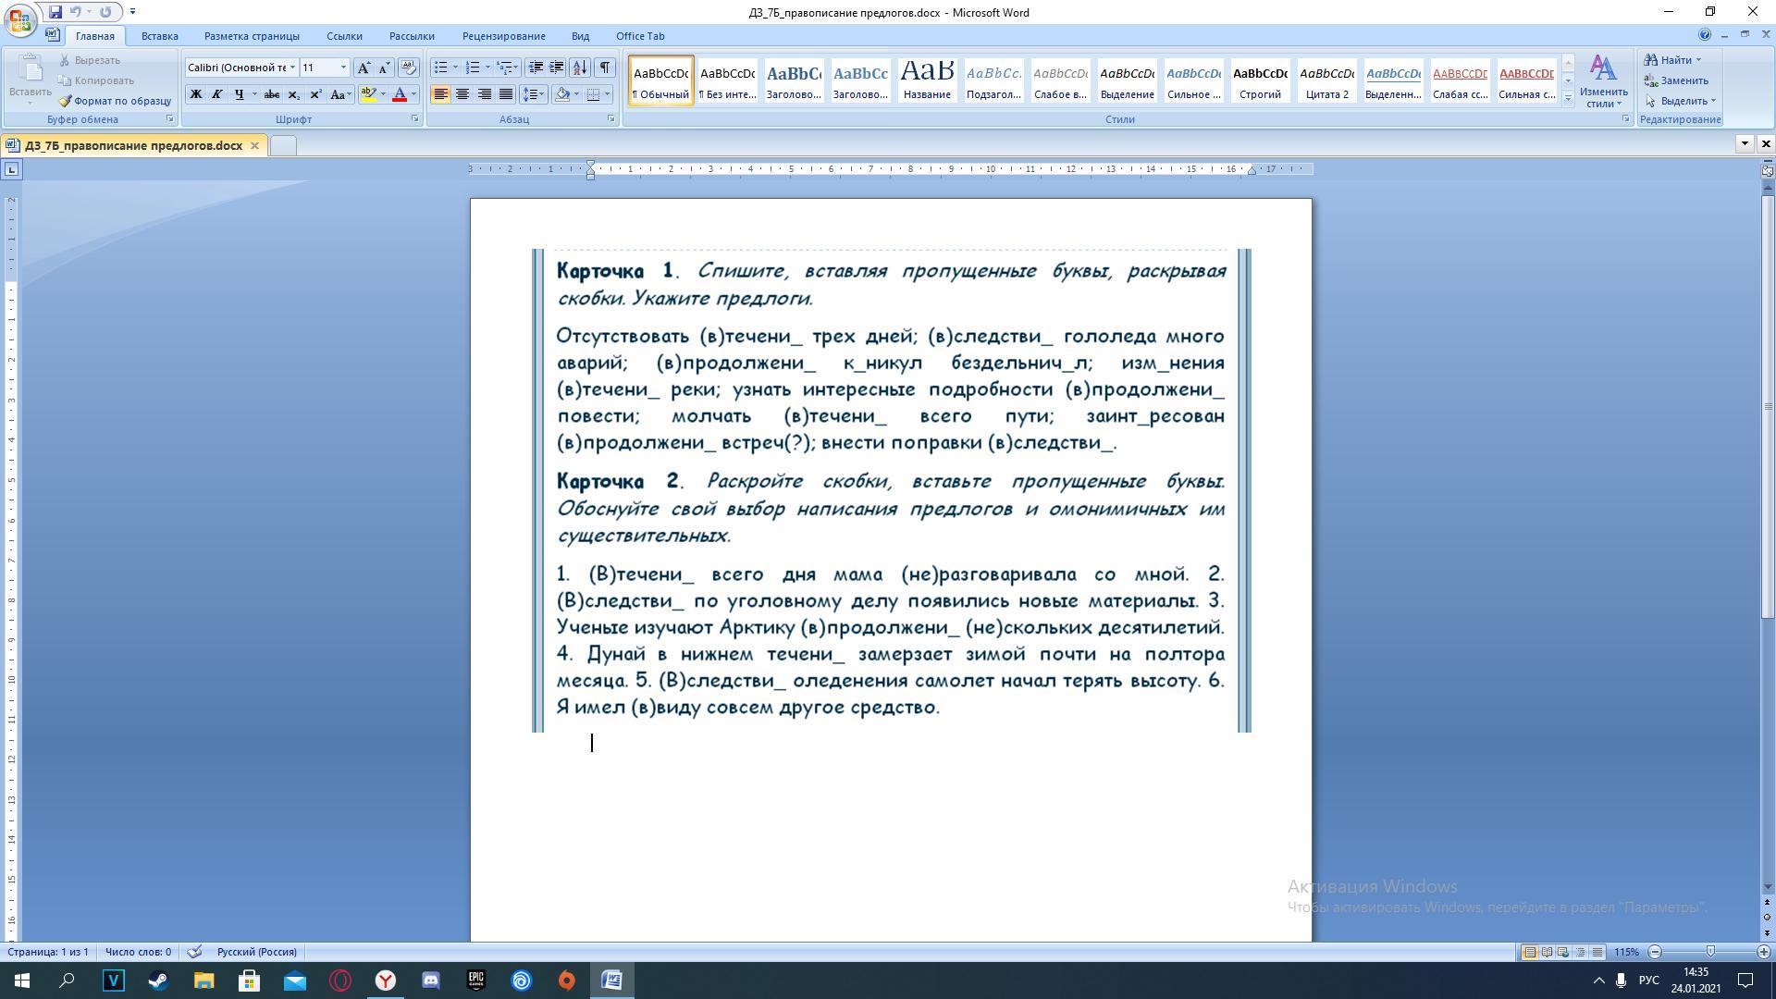Viewport: 1776px width, 999px height.
Task: Open Steam from the taskbar
Action: [158, 980]
